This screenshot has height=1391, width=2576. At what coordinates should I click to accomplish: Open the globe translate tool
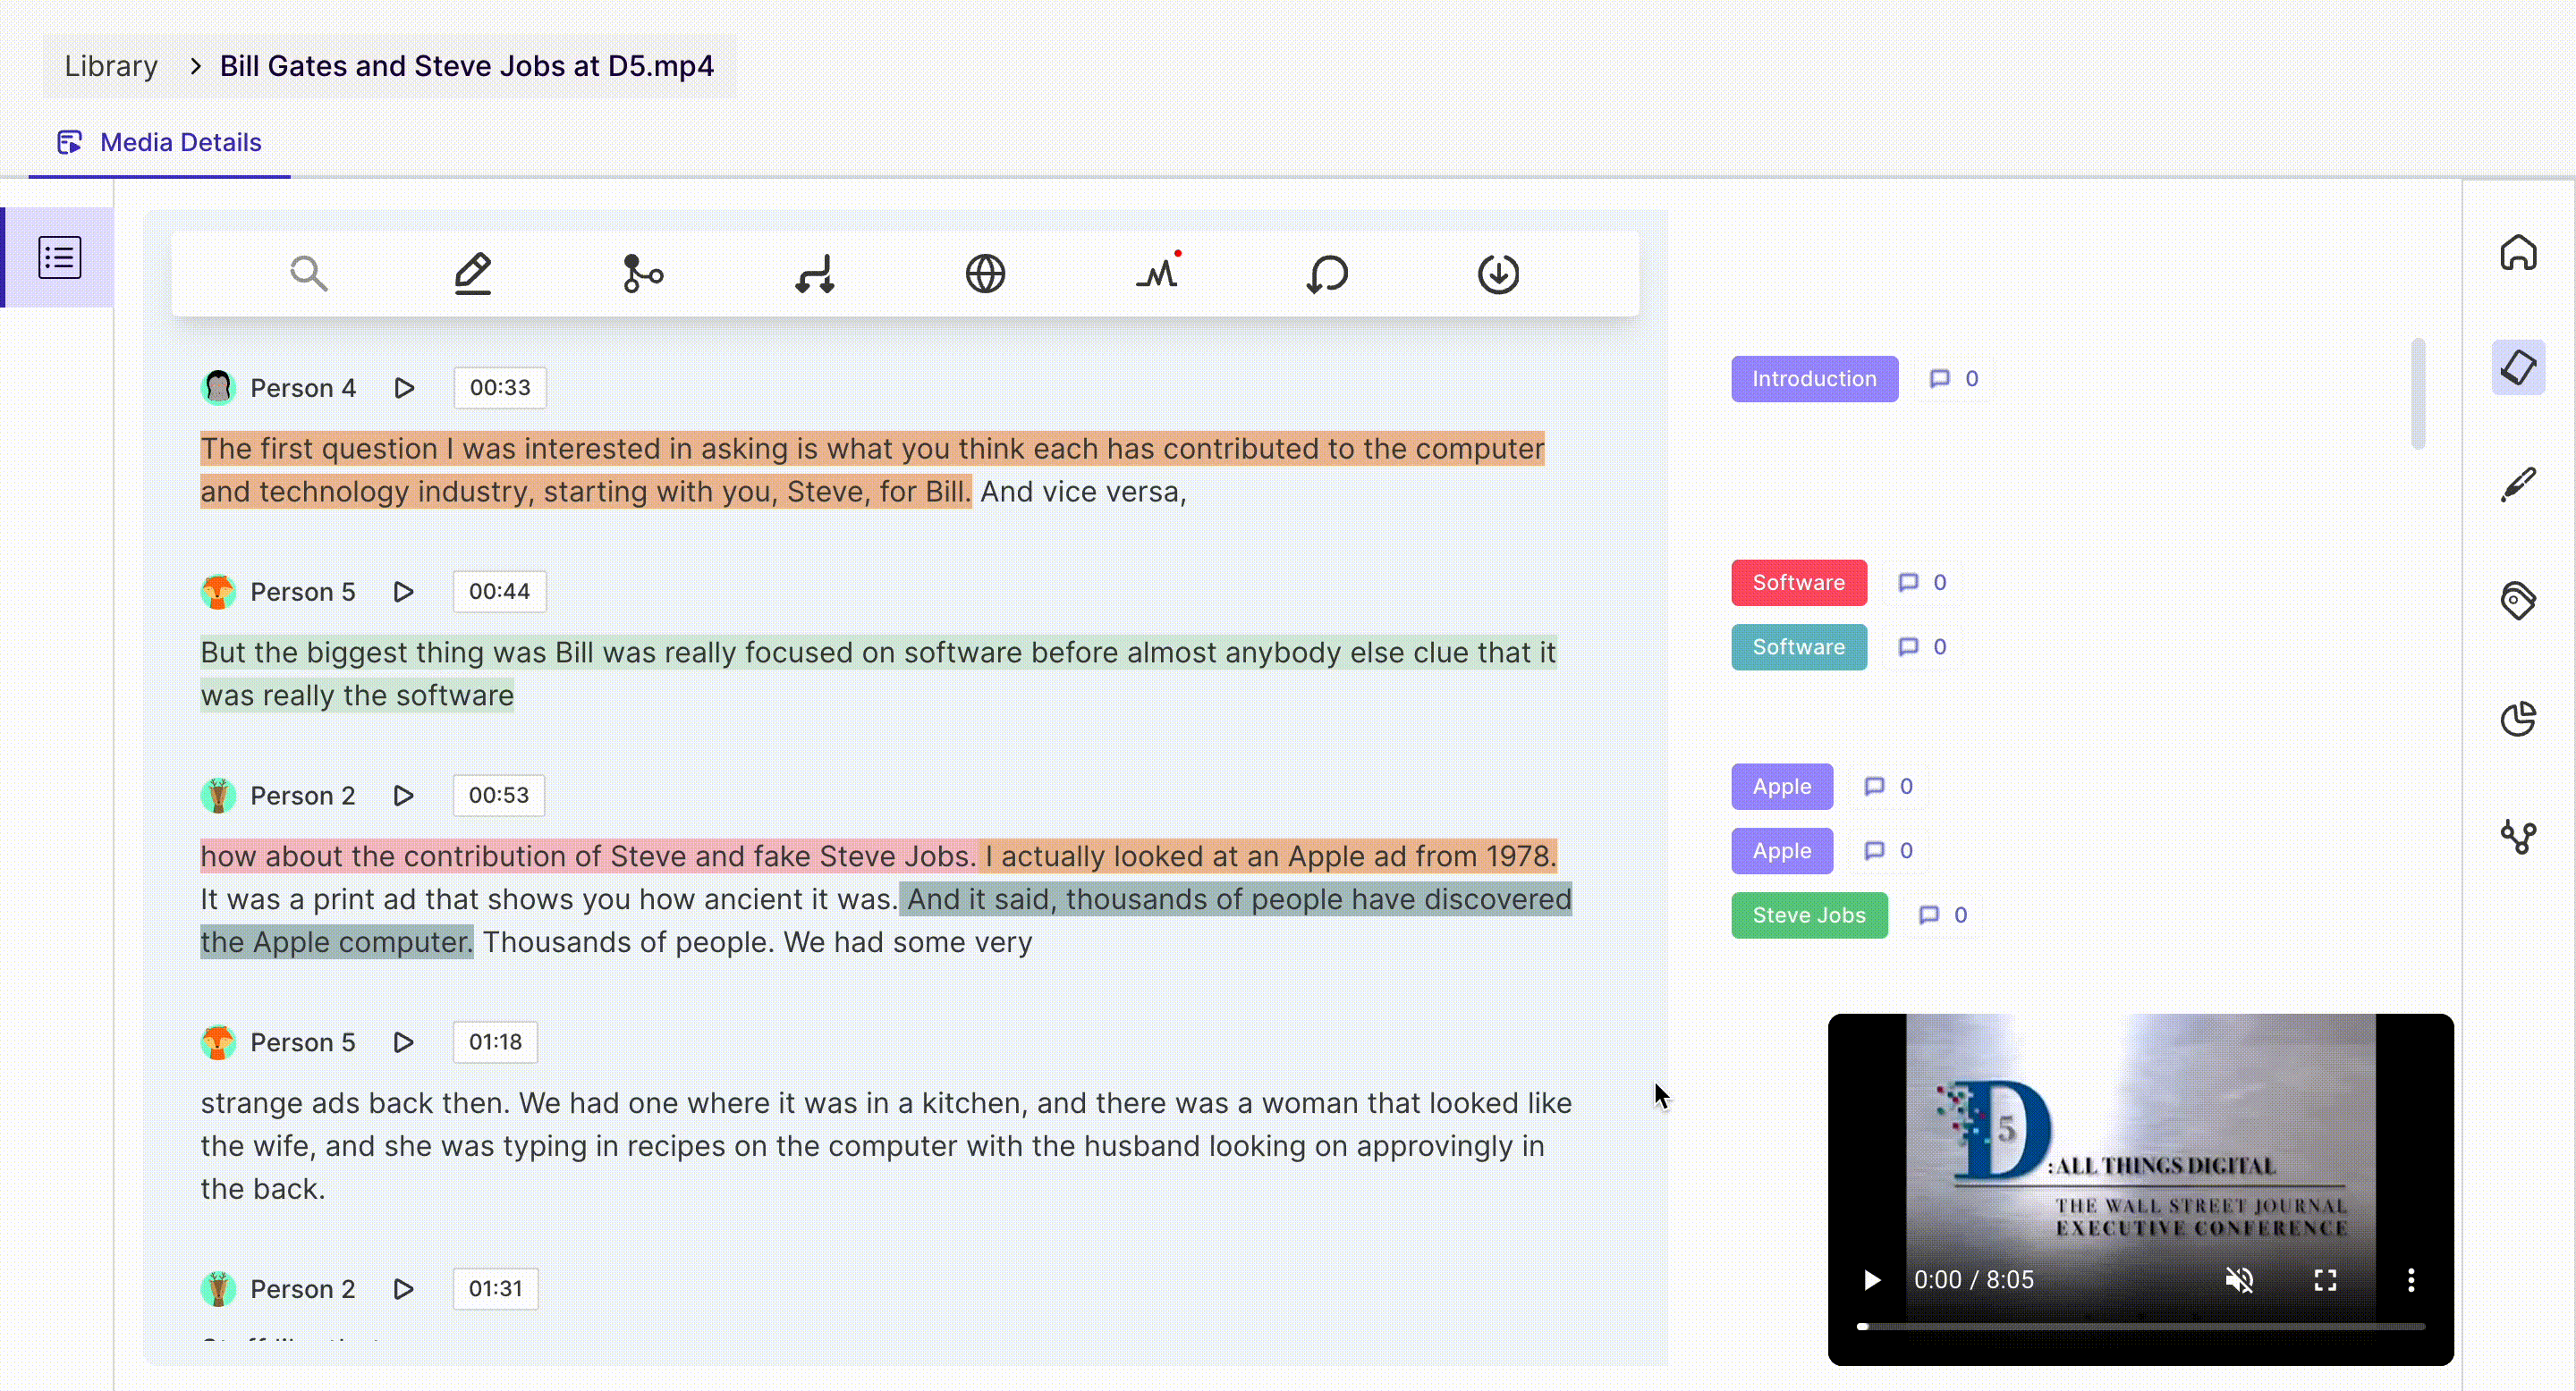[985, 273]
